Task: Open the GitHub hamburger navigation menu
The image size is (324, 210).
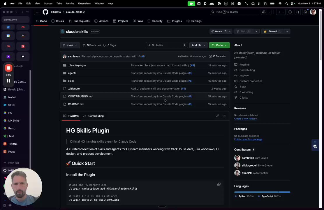Action: coord(37,12)
